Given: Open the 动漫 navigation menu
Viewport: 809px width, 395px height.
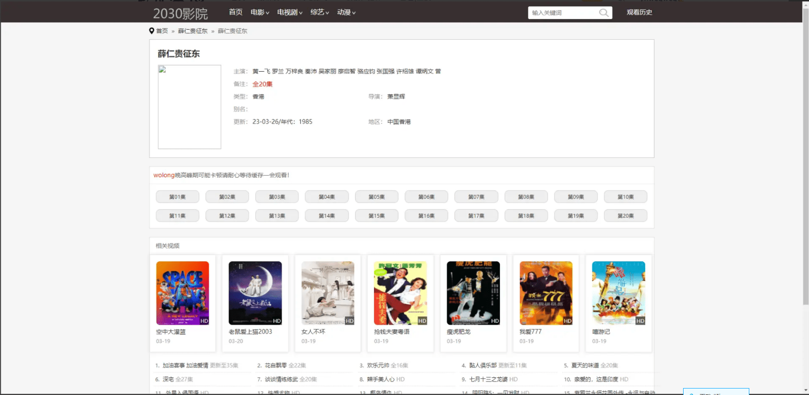Looking at the screenshot, I should tap(346, 12).
